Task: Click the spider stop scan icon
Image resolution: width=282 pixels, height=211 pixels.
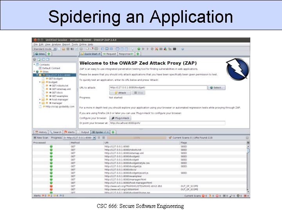Action: click(103, 138)
